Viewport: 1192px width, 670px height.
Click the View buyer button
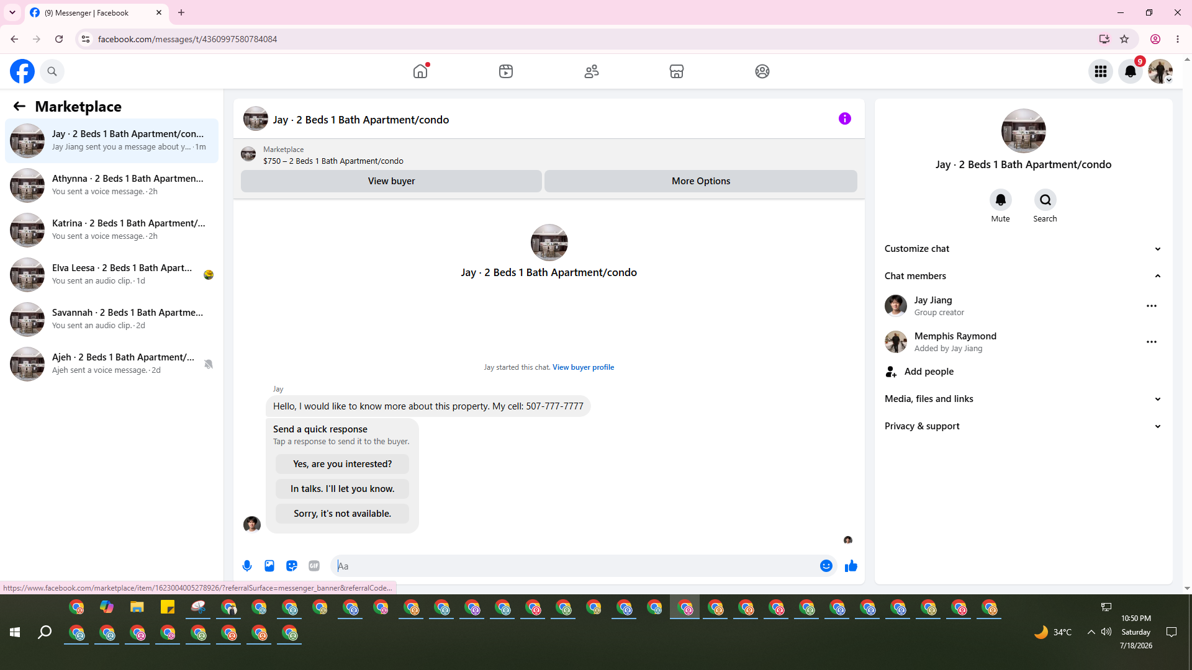(391, 181)
